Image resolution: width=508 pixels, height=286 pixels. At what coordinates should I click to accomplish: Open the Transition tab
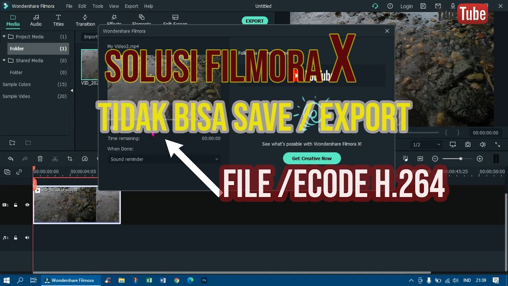point(85,20)
